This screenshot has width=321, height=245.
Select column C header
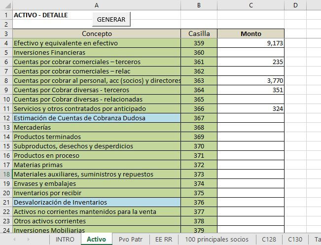[x=250, y=5]
